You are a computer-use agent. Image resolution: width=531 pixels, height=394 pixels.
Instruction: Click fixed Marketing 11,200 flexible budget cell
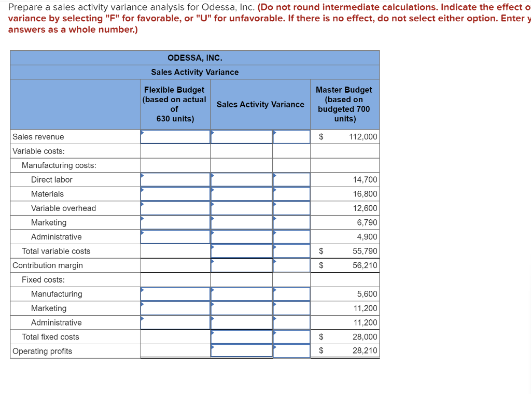tap(175, 308)
